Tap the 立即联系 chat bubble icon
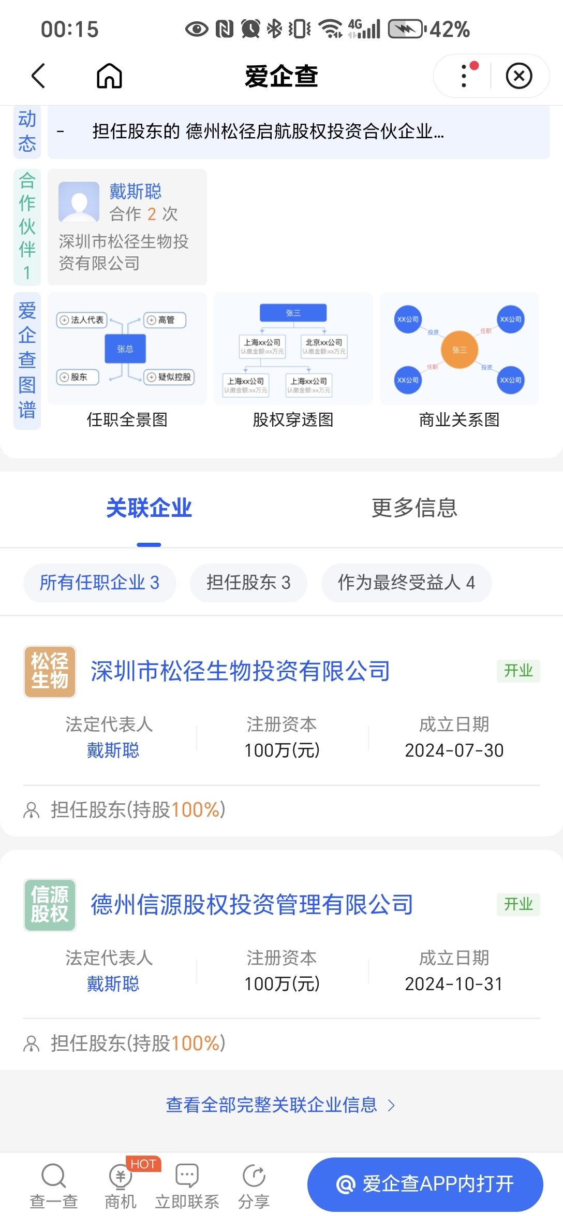Screen dimensions: 563x1216 coord(187,1176)
